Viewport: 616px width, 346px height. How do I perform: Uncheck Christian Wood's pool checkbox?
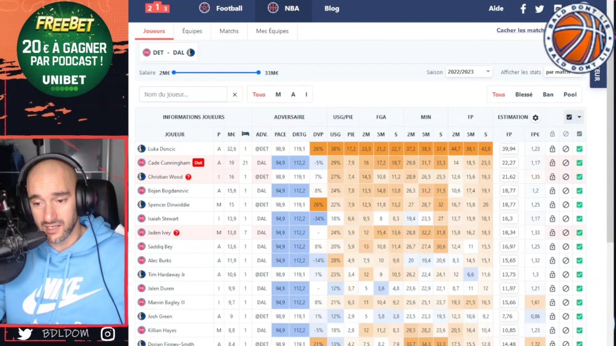580,177
